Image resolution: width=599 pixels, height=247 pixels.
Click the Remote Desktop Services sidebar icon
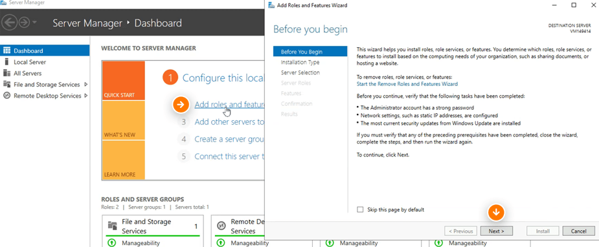coord(6,96)
